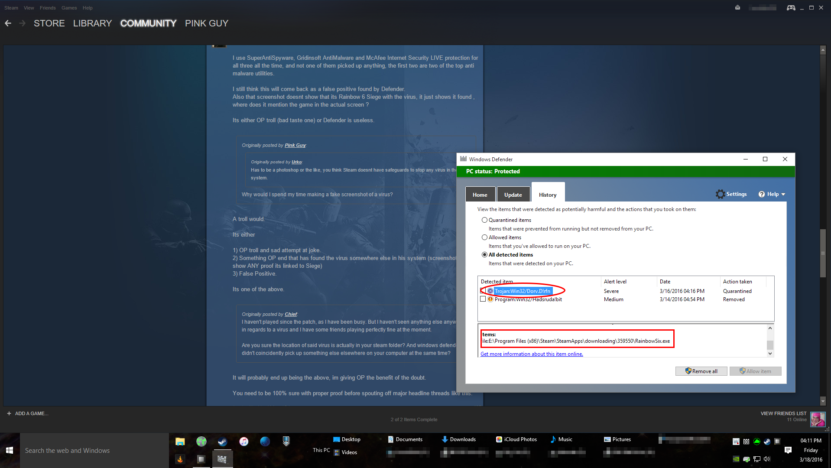Click the Remove all button
831x468 pixels.
701,371
